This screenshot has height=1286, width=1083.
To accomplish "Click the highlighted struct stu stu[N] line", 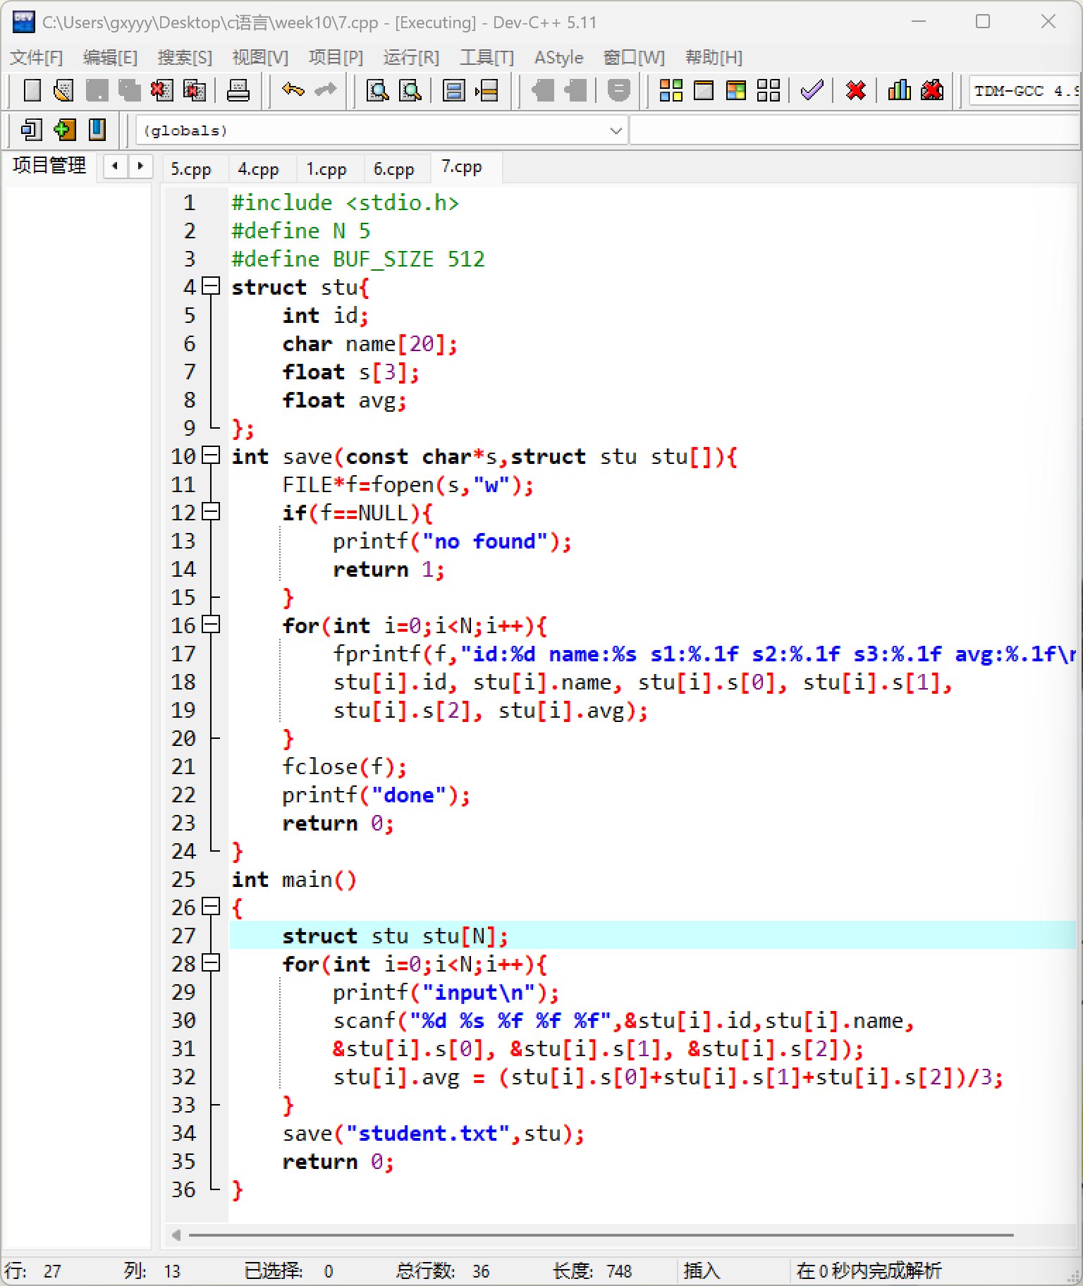I will (652, 935).
